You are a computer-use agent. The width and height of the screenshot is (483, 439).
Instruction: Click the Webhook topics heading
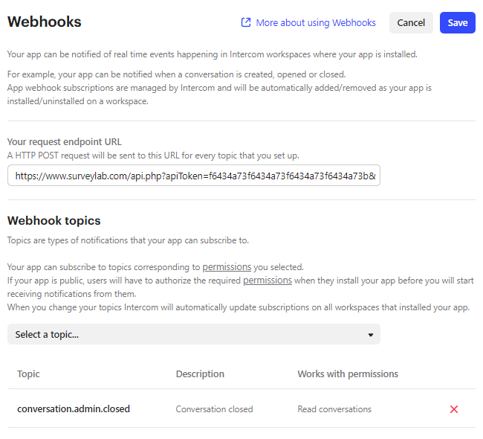(54, 220)
